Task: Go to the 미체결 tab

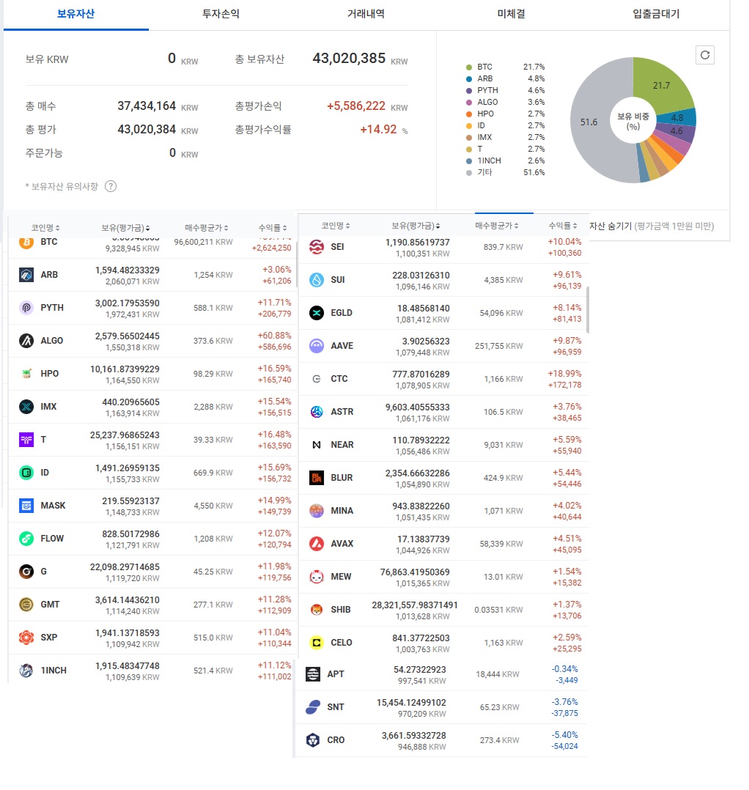Action: click(x=511, y=14)
